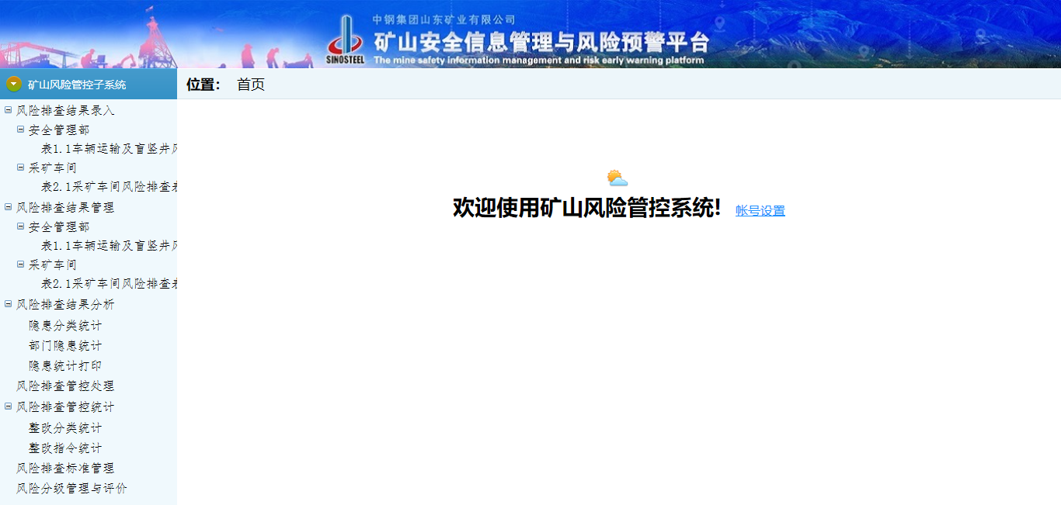The height and width of the screenshot is (505, 1061).
Task: Select 部门隐患统计 in the tree
Action: point(65,345)
